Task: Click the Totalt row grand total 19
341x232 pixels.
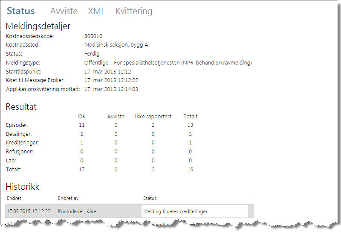Action: (x=190, y=170)
